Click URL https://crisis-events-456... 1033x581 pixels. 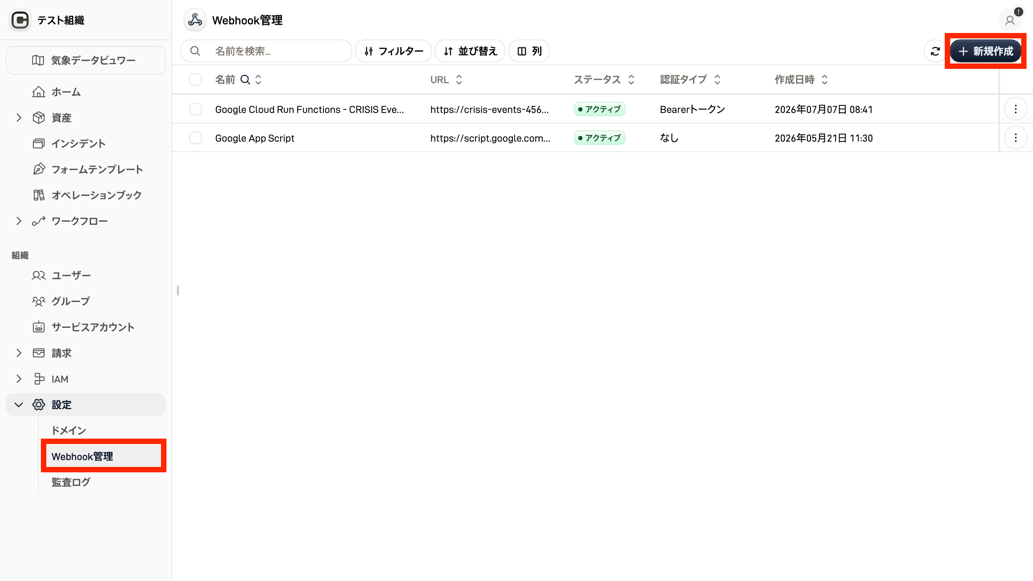click(x=489, y=109)
